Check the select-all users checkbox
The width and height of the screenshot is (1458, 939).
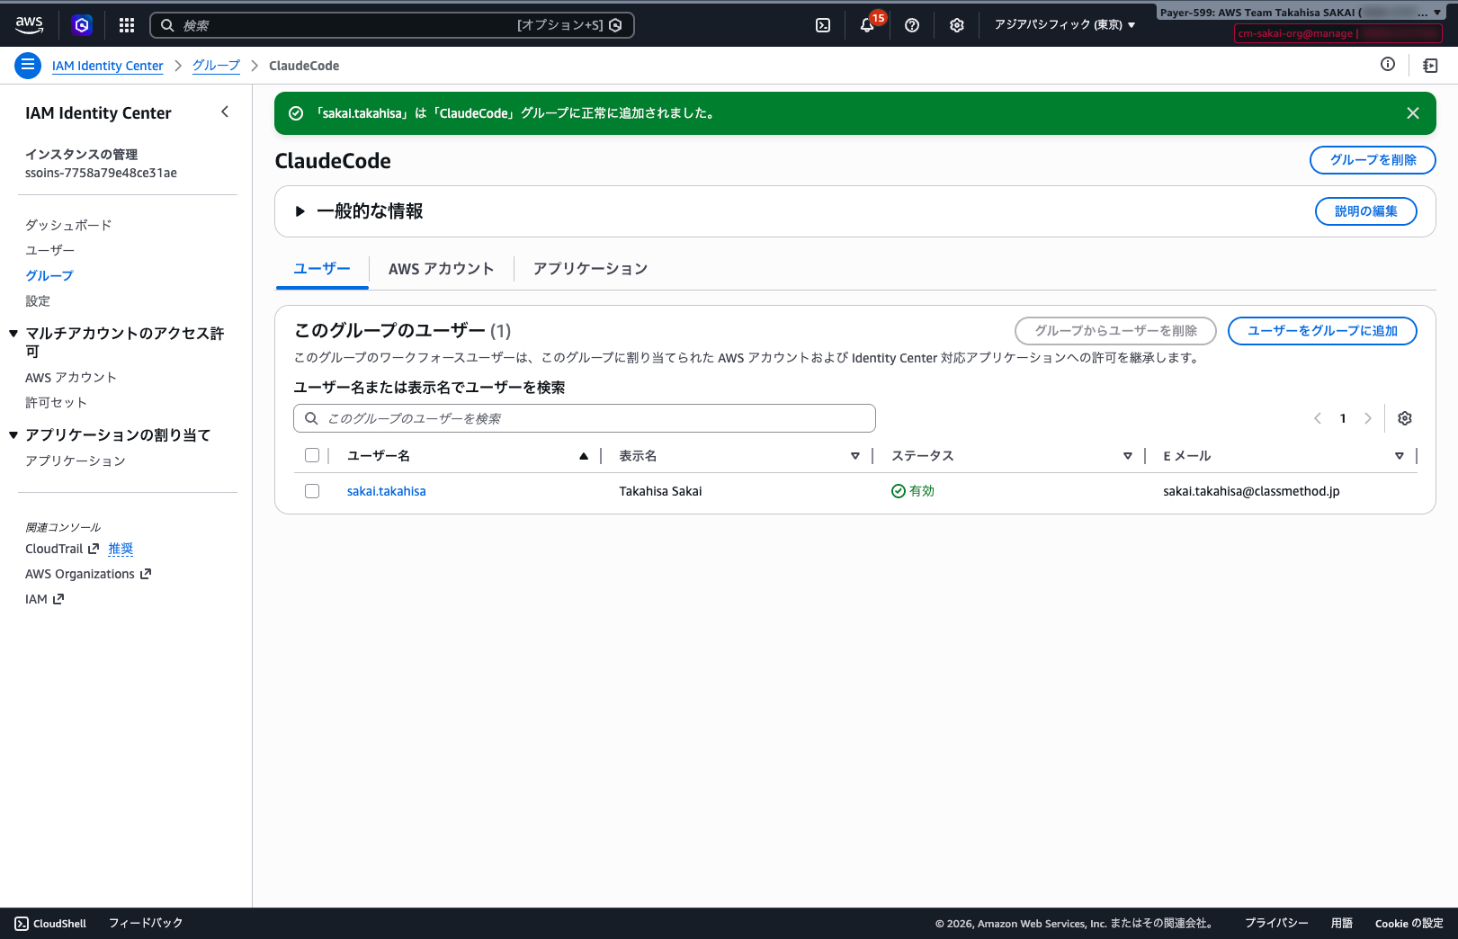(x=312, y=455)
